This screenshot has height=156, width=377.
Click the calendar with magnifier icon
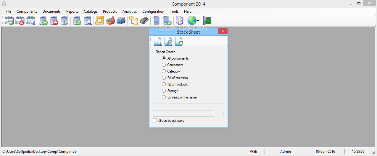coord(30,21)
